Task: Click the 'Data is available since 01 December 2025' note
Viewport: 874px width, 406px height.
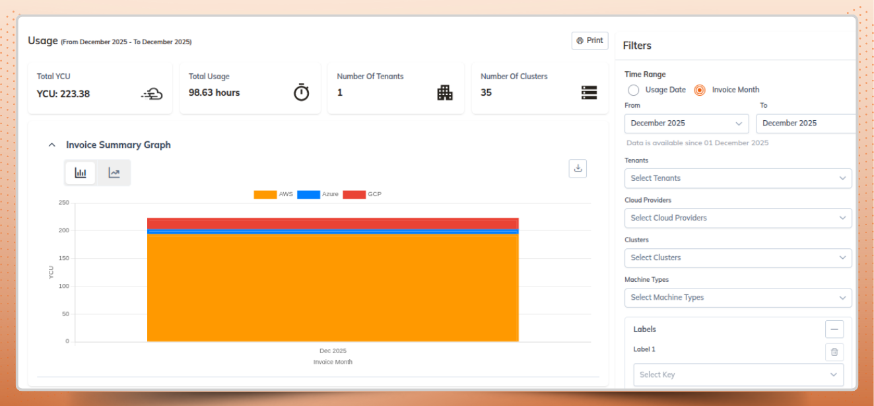Action: (x=698, y=143)
